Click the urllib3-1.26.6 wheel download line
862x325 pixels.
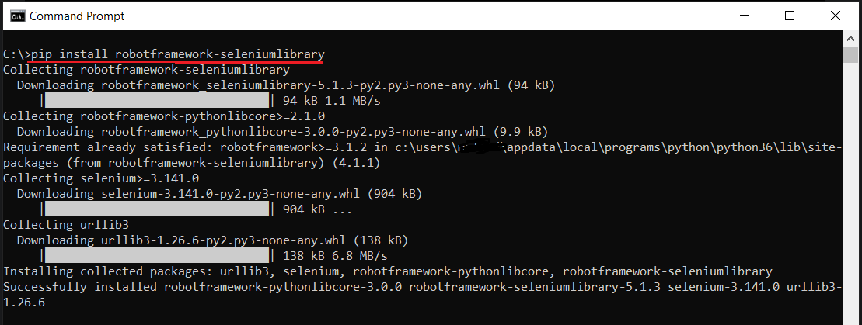(213, 240)
